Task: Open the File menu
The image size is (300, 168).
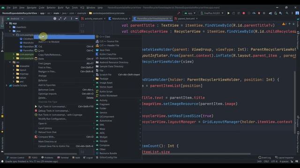Action: tap(8, 7)
